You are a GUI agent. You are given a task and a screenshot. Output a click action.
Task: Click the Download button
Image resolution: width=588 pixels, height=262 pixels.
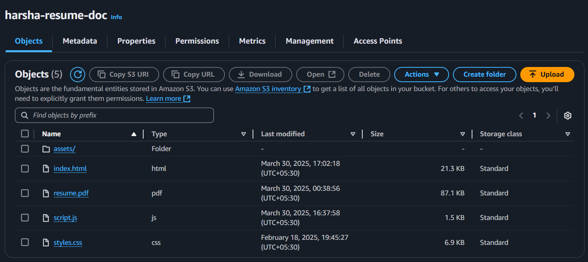(x=260, y=74)
